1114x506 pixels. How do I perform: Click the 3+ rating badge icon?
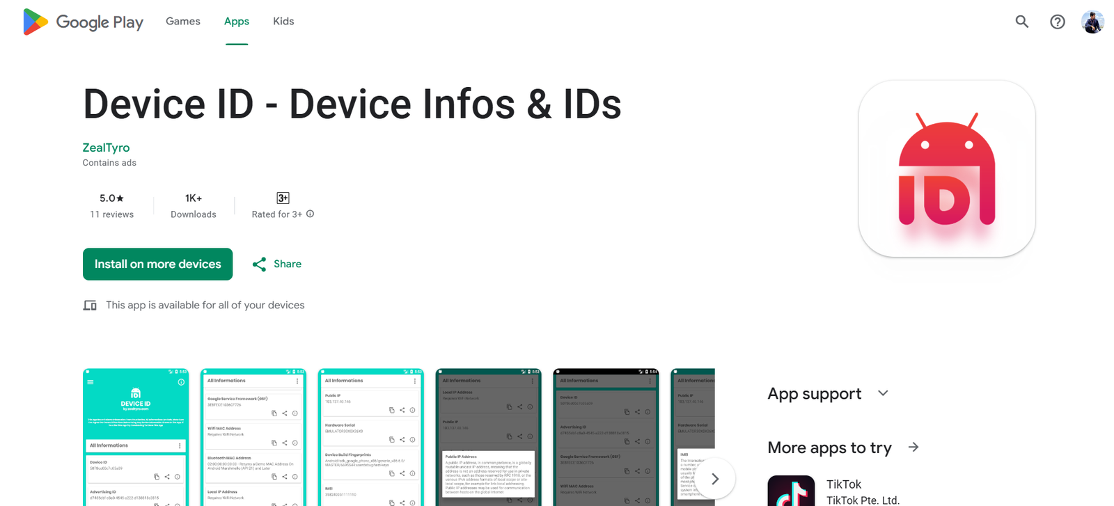pyautogui.click(x=283, y=198)
